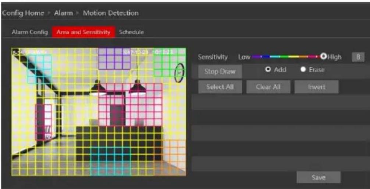This screenshot has width=370, height=189.
Task: Click the "High" slider label
Action: (335, 57)
